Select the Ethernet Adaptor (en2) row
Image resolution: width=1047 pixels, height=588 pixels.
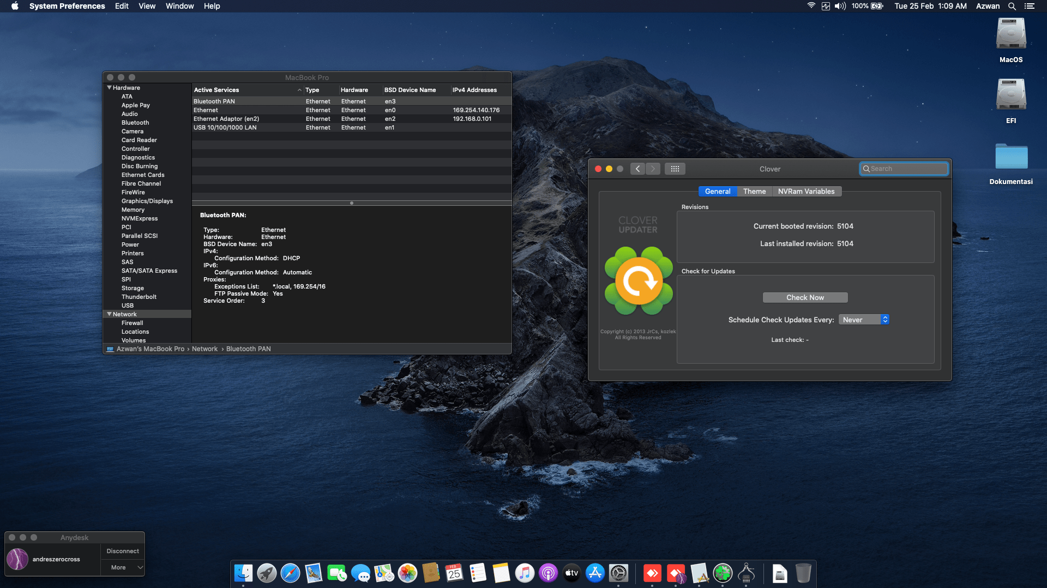click(352, 119)
